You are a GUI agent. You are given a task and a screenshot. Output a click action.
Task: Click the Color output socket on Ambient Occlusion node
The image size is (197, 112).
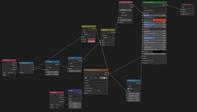(x=133, y=5)
